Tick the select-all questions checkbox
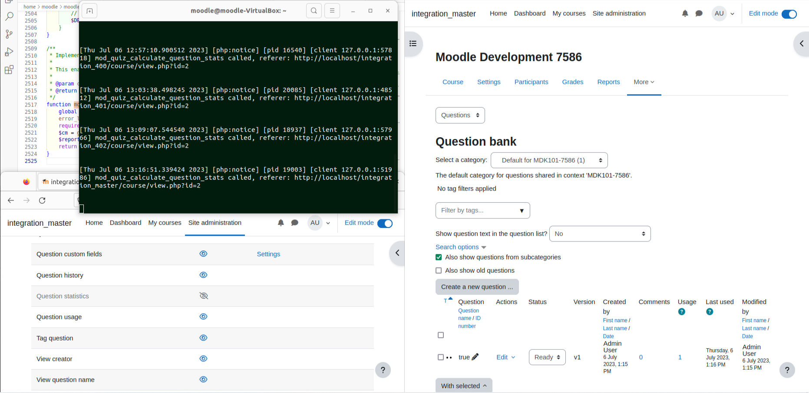Screen dimensions: 809x393 pos(441,335)
